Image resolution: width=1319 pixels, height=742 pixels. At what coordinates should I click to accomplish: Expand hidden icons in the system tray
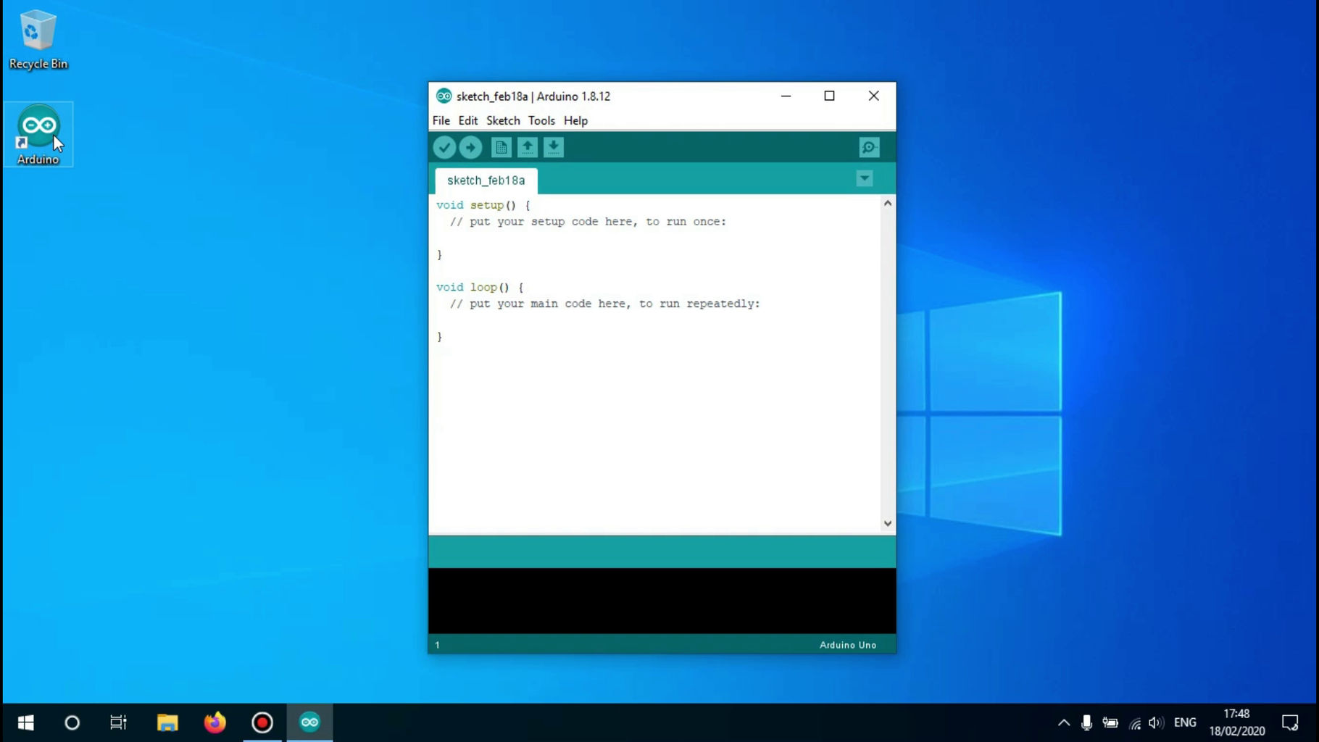(1063, 722)
